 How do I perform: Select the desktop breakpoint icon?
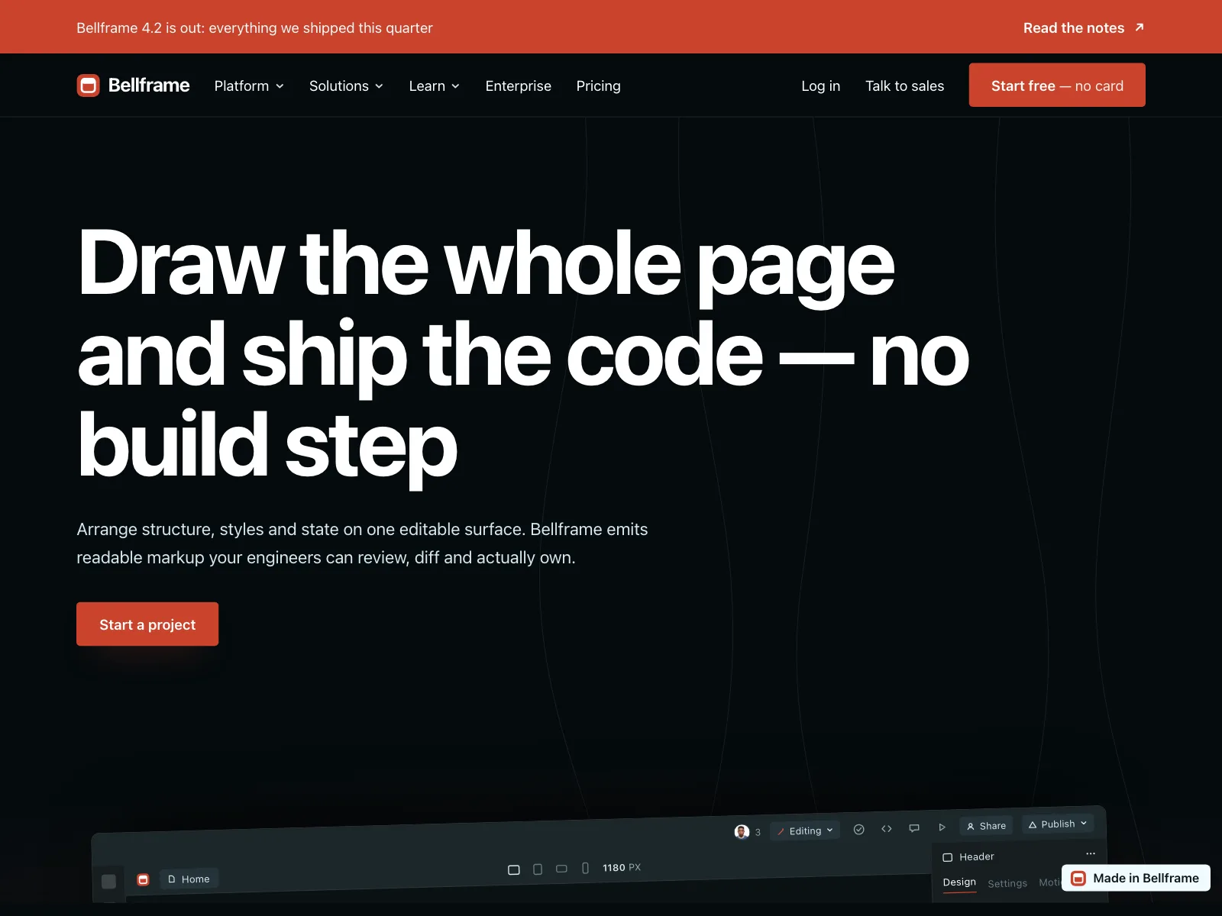point(514,869)
